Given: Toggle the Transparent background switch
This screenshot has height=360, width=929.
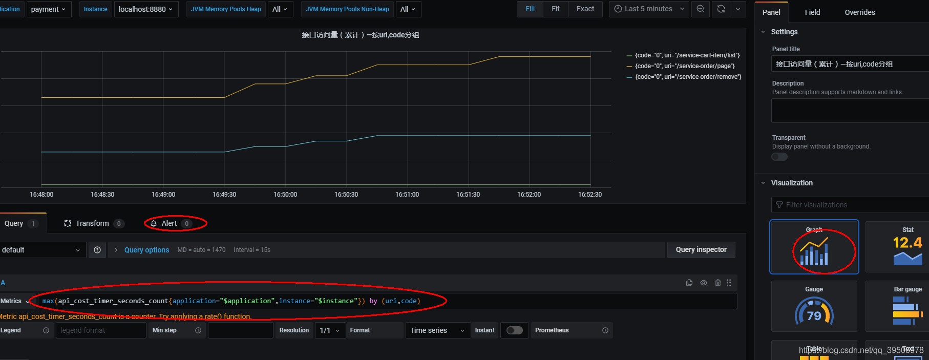Looking at the screenshot, I should [780, 157].
